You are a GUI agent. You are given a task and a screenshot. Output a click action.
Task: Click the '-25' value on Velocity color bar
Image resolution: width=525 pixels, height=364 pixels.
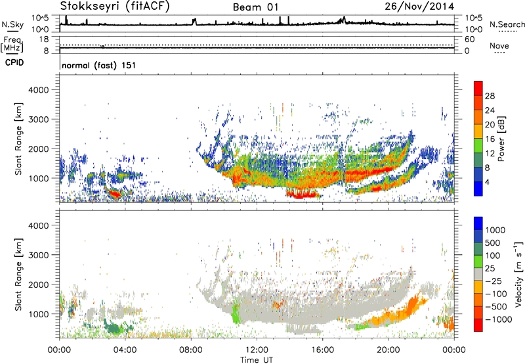(x=493, y=281)
